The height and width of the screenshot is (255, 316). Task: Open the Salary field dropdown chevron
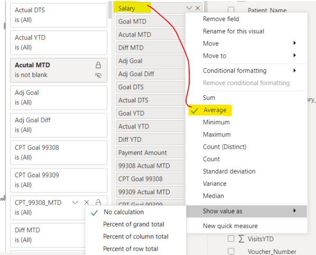189,8
